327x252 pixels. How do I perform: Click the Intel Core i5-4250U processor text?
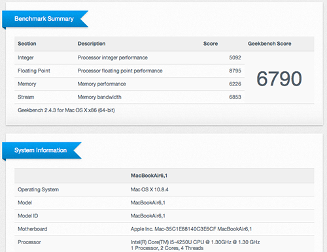coord(196,242)
